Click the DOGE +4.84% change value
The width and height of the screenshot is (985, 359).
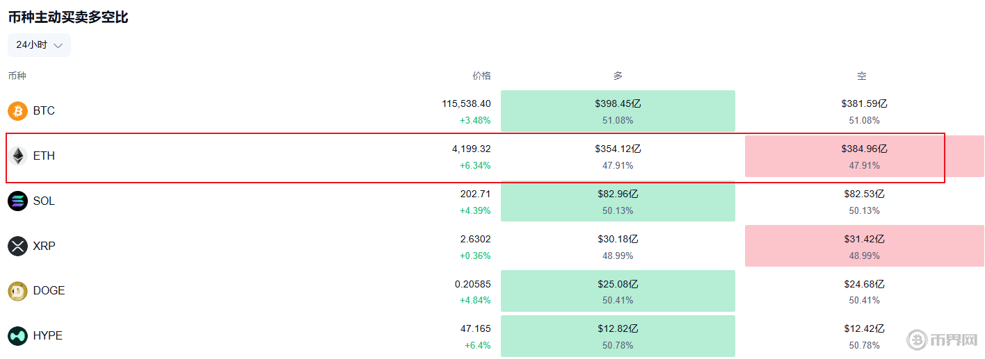(475, 301)
